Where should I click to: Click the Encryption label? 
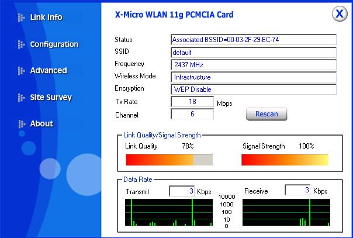(x=129, y=88)
